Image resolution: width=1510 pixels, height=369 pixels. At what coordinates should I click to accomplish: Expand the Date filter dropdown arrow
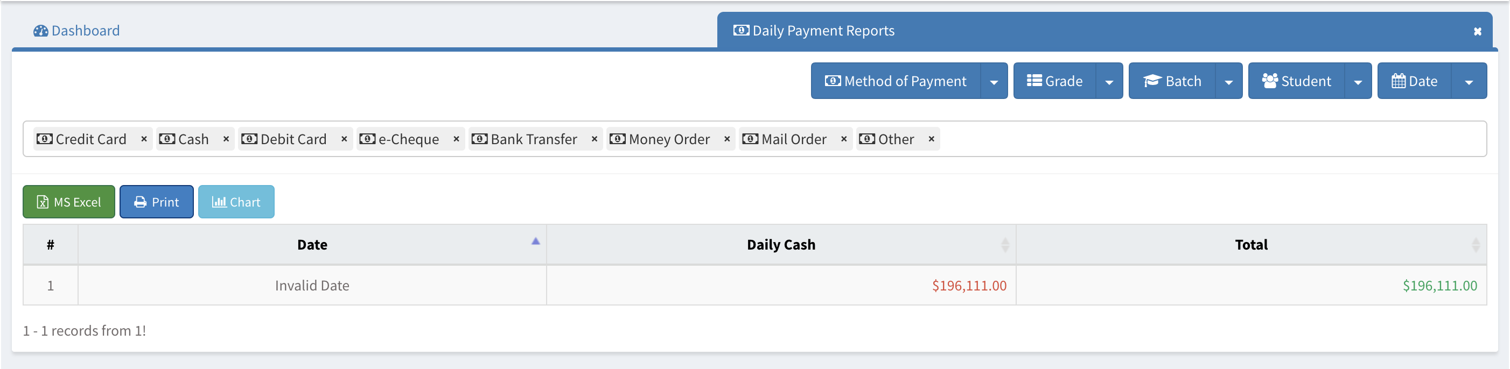coord(1469,81)
